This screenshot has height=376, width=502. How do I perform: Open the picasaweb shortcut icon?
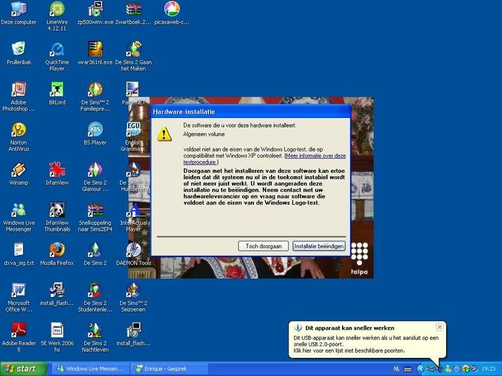pos(171,13)
